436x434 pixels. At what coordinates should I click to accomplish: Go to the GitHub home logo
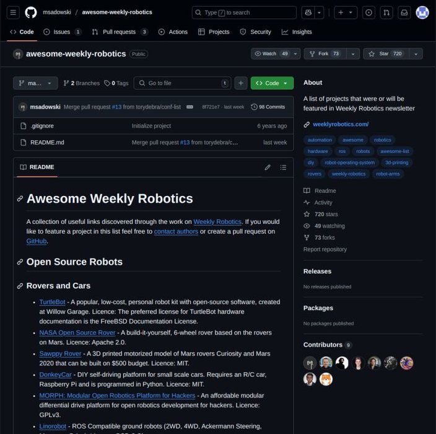point(31,12)
